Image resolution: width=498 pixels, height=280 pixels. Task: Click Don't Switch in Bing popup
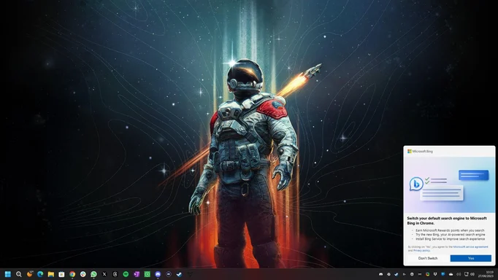tap(428, 258)
